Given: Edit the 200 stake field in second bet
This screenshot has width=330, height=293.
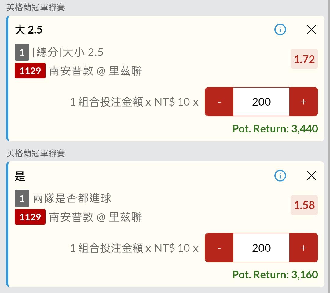Looking at the screenshot, I should pyautogui.click(x=261, y=248).
